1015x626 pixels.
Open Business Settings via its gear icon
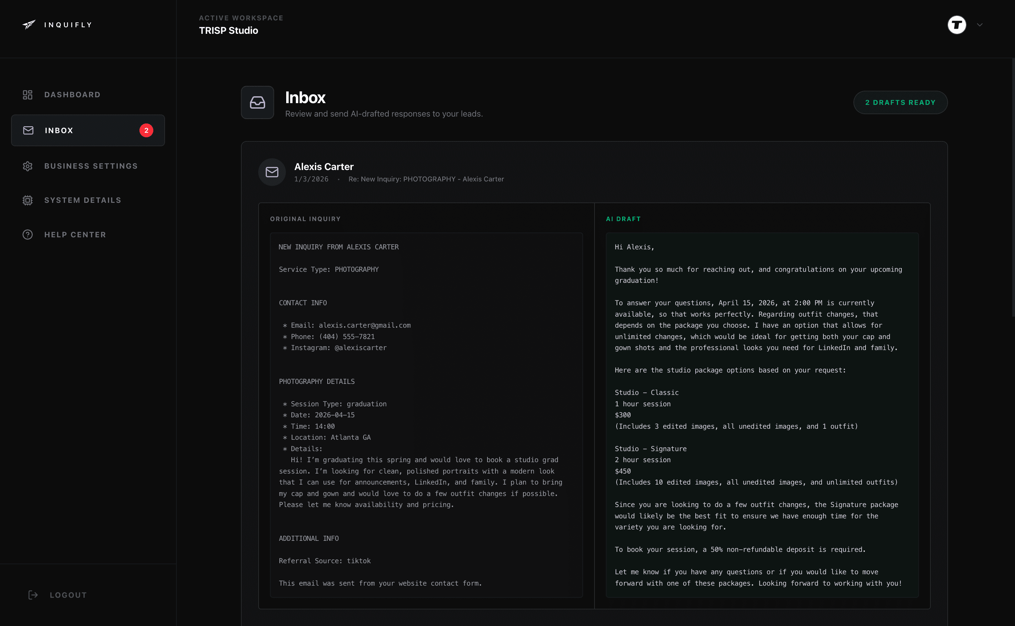point(27,166)
